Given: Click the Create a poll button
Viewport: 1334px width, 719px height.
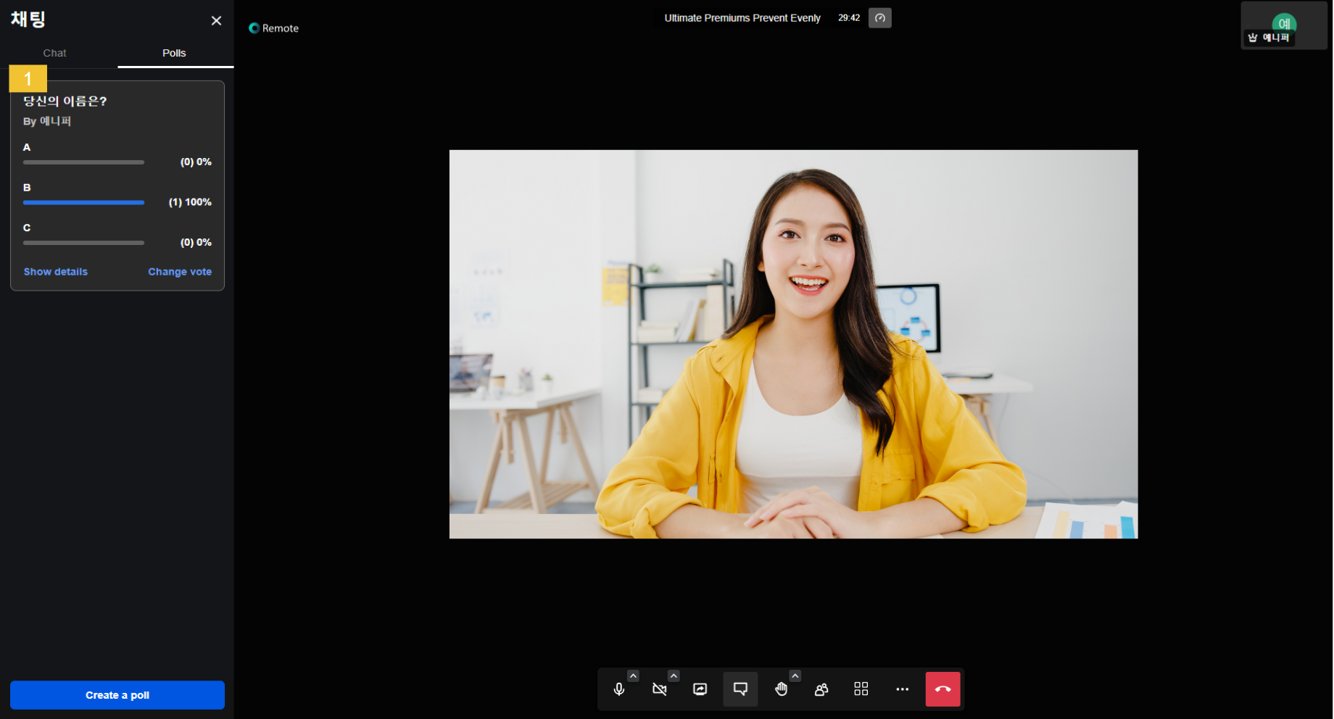Looking at the screenshot, I should (x=117, y=695).
